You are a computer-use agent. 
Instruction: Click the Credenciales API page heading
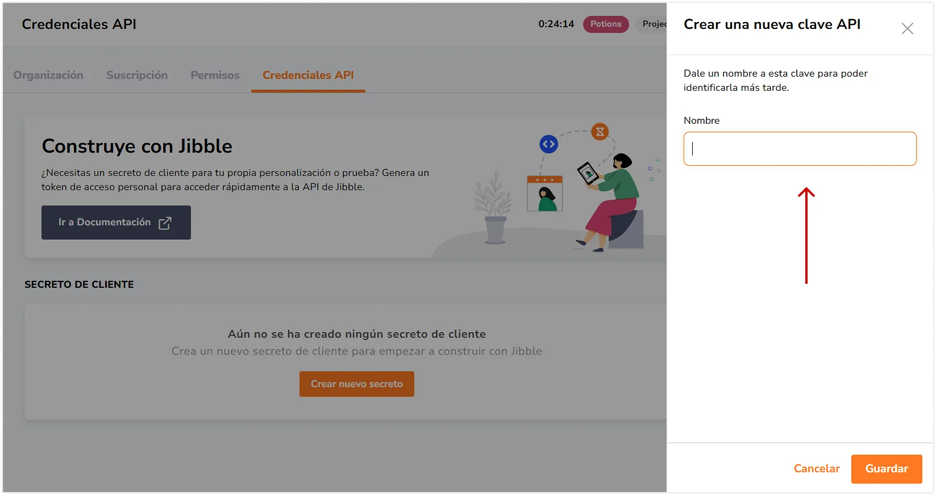pyautogui.click(x=79, y=24)
